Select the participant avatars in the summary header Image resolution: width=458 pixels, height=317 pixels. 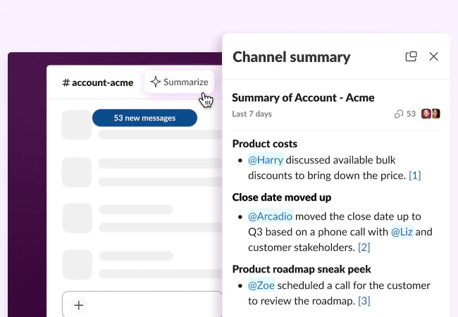(431, 113)
